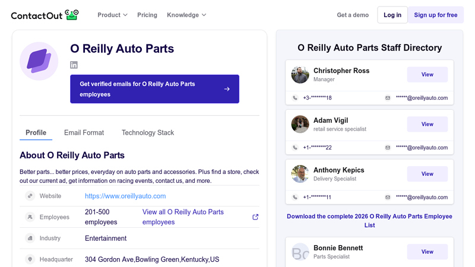Click O Reilly Auto Parts Staff Directory heading
This screenshot has height=267, width=475.
369,47
